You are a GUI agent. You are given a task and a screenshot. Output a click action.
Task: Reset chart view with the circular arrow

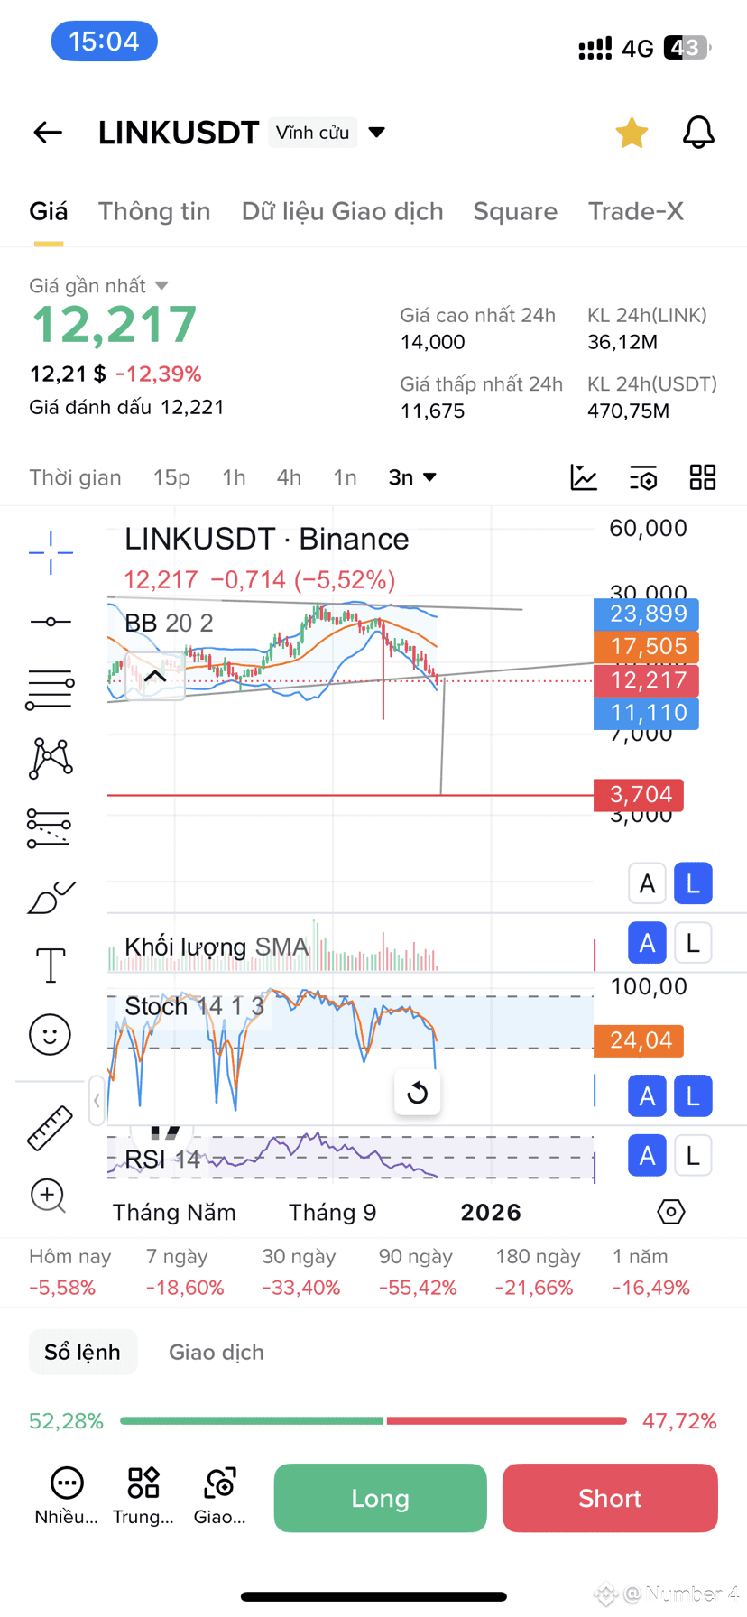pos(418,1094)
